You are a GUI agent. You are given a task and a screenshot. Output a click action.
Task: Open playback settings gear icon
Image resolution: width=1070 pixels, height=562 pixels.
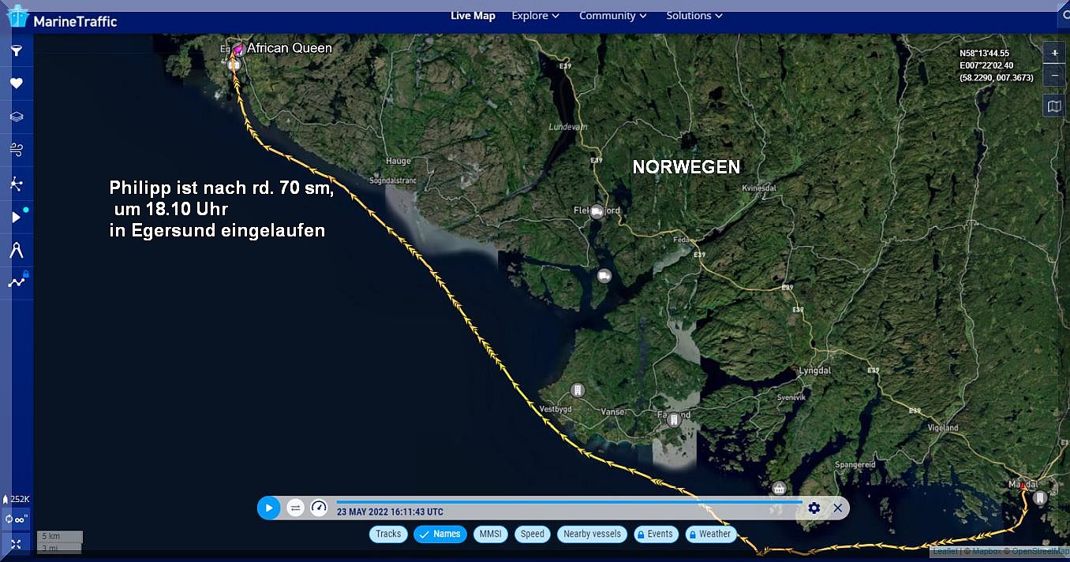tap(814, 508)
